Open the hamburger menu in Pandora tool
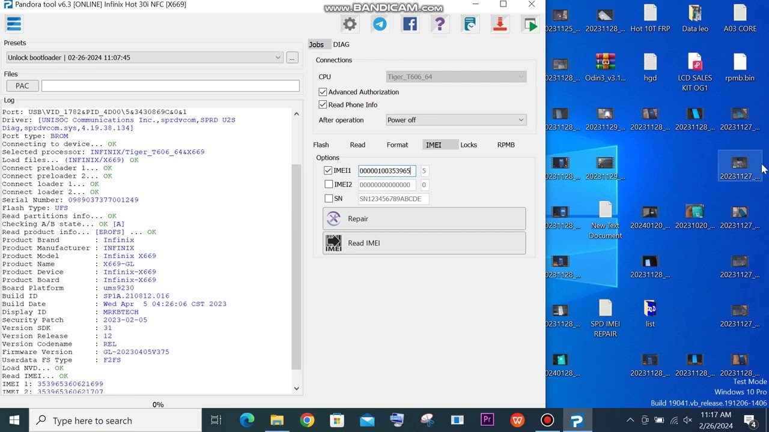The height and width of the screenshot is (432, 769). [14, 24]
